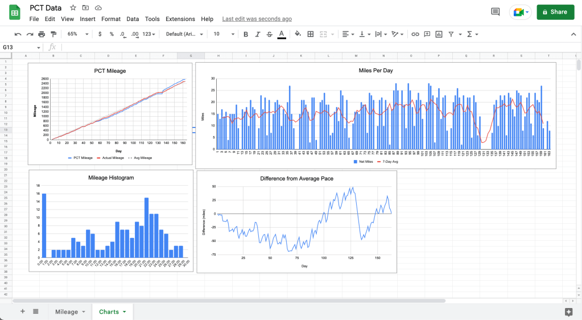Viewport: 582px width, 320px height.
Task: Click the Name box showing G13
Action: coord(20,47)
